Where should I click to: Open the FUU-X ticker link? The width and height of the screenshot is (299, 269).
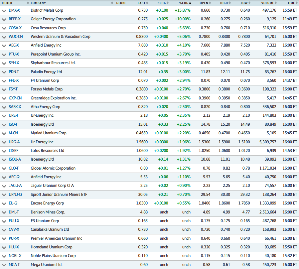pos(14,221)
